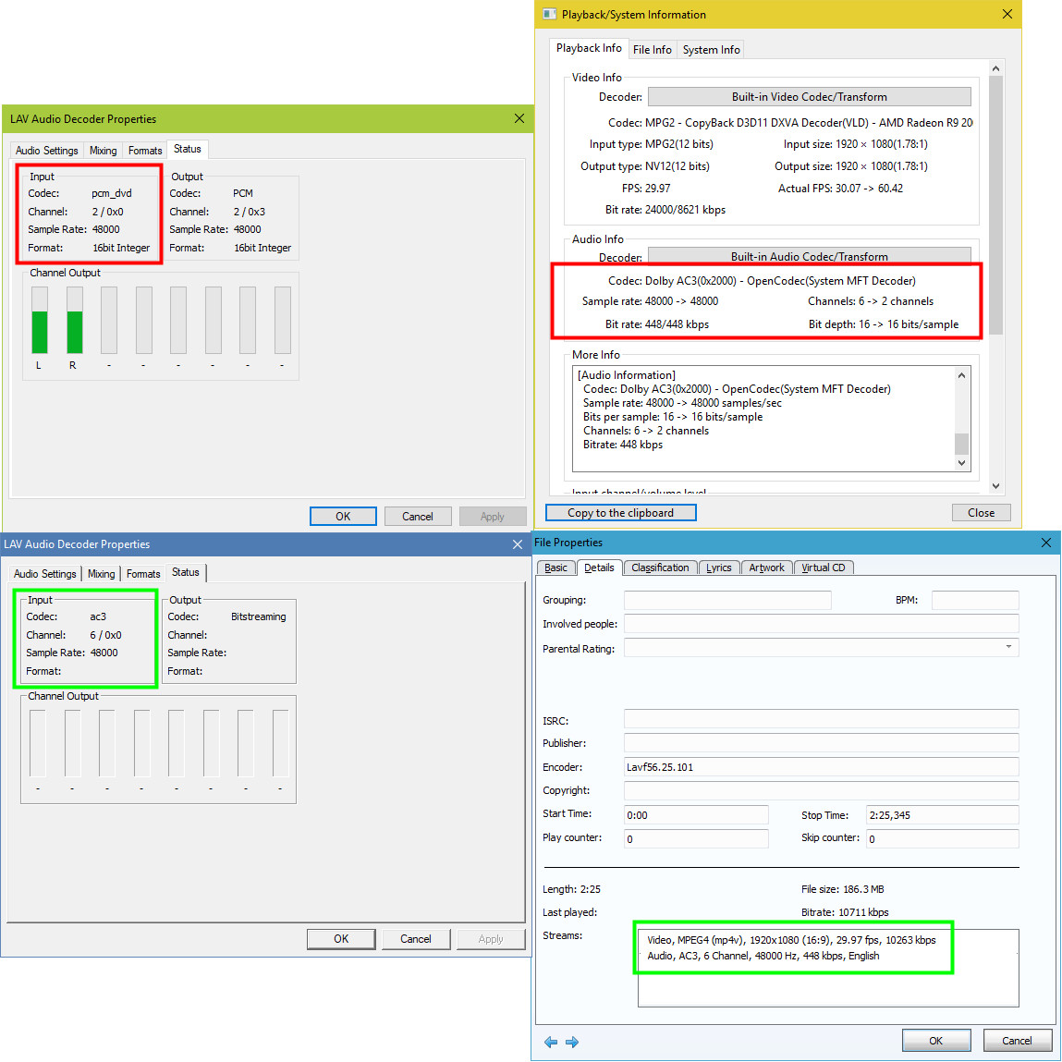Screen dimensions: 1062x1062
Task: Switch to the Artwork tab
Action: pos(766,568)
